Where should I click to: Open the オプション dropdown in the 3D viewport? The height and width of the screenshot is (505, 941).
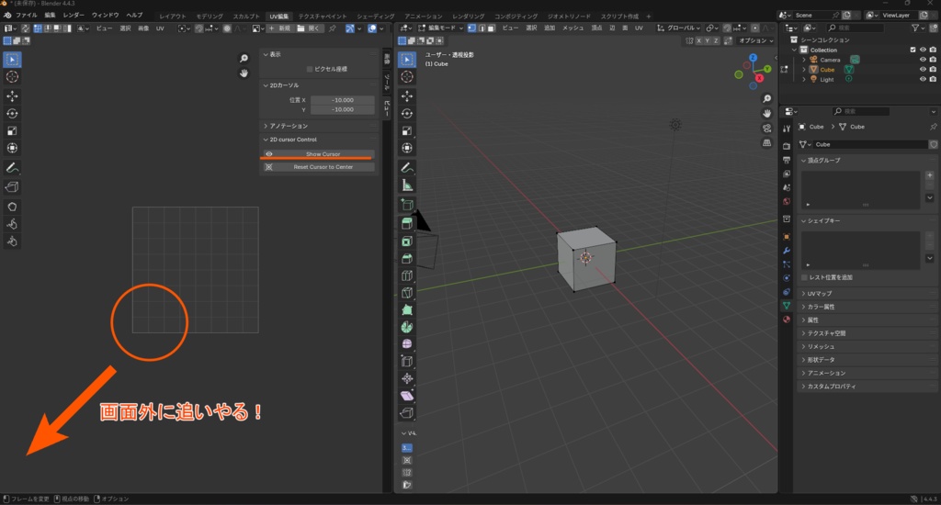[755, 40]
